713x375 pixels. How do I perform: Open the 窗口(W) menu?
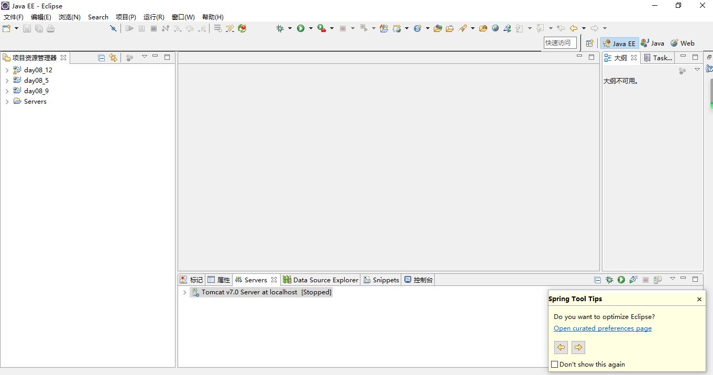[x=183, y=17]
